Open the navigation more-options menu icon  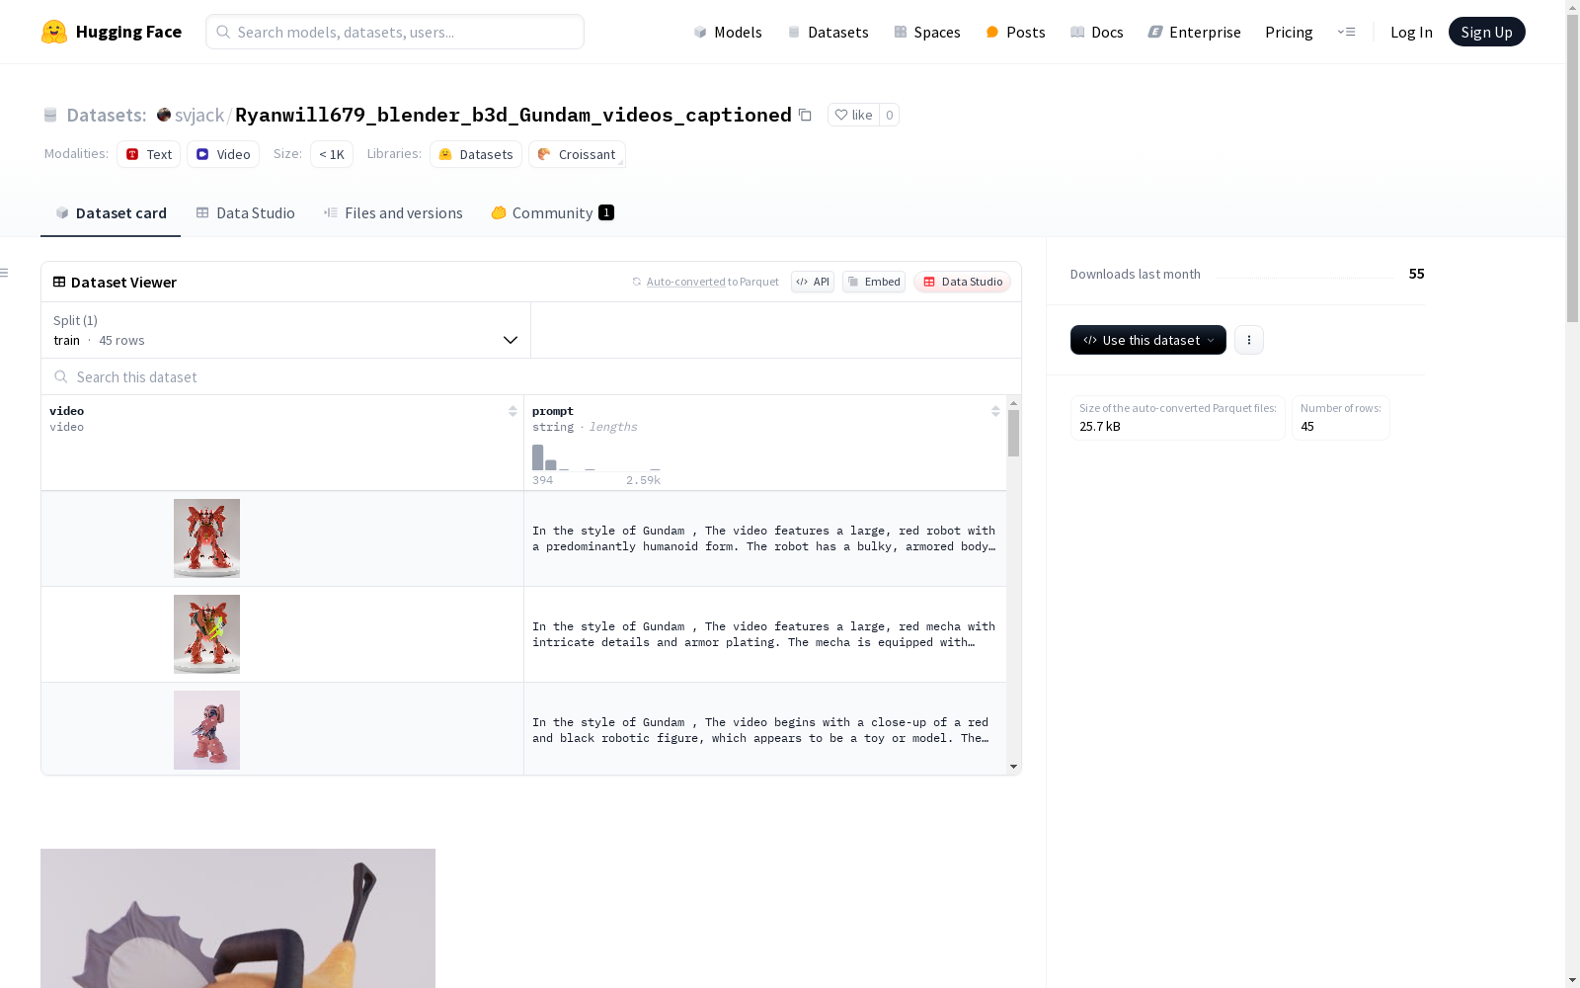click(x=1346, y=32)
